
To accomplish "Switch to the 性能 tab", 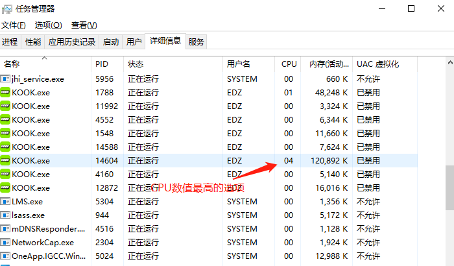I will [x=33, y=42].
